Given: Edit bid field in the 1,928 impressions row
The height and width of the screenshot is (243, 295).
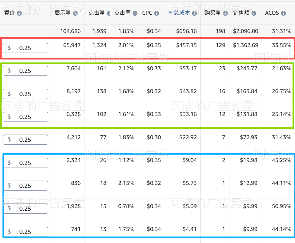Looking at the screenshot, I should click(x=26, y=208).
